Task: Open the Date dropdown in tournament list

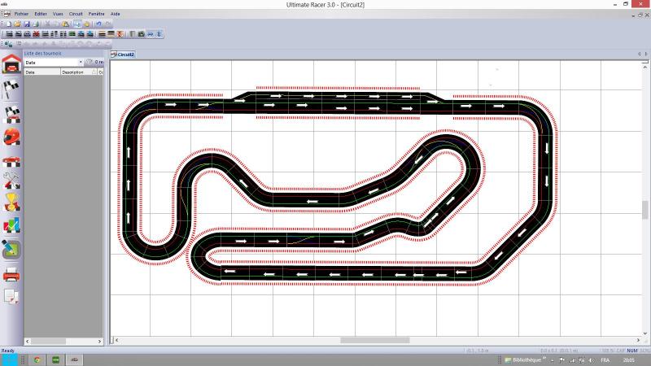Action: 80,62
